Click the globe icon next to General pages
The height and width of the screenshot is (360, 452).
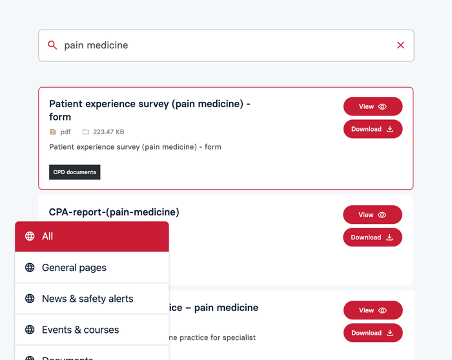coord(30,267)
